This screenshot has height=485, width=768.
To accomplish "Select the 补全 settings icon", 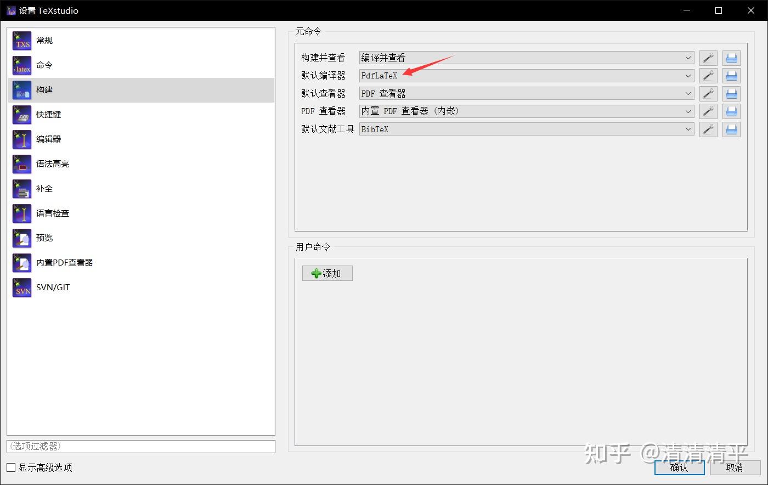I will [x=21, y=188].
